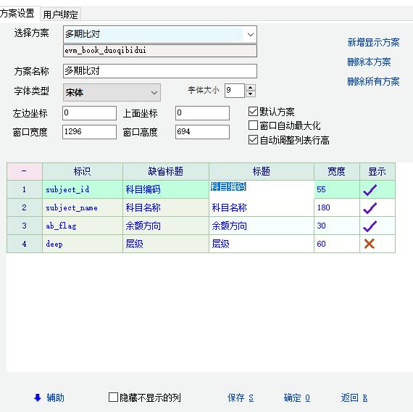Image resolution: width=413 pixels, height=412 pixels.
Task: Toggle 自动调整列表行高 checkbox
Action: point(253,140)
